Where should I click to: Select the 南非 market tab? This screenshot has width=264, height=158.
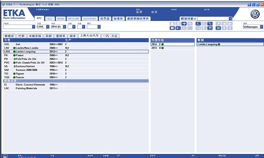pyautogui.click(x=73, y=36)
